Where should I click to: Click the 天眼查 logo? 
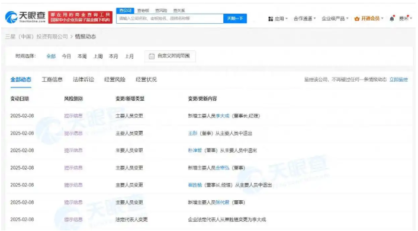tap(25, 17)
